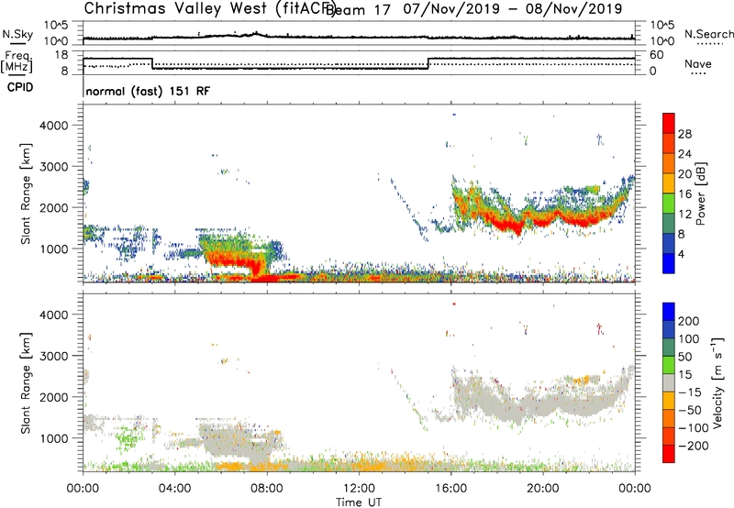Pick the blue top segment of the velocity colorbar
Viewport: 734px width, 508px height.
tap(669, 312)
